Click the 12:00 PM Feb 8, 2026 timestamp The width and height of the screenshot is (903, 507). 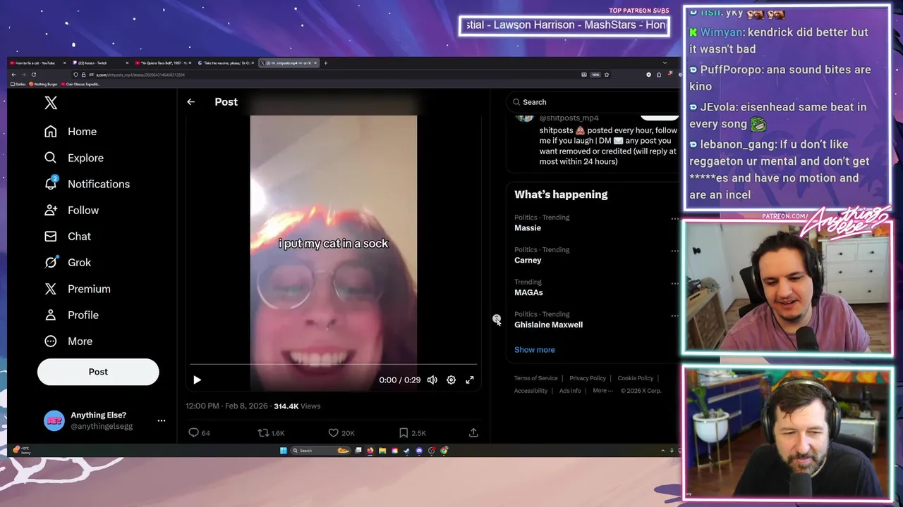pos(226,406)
